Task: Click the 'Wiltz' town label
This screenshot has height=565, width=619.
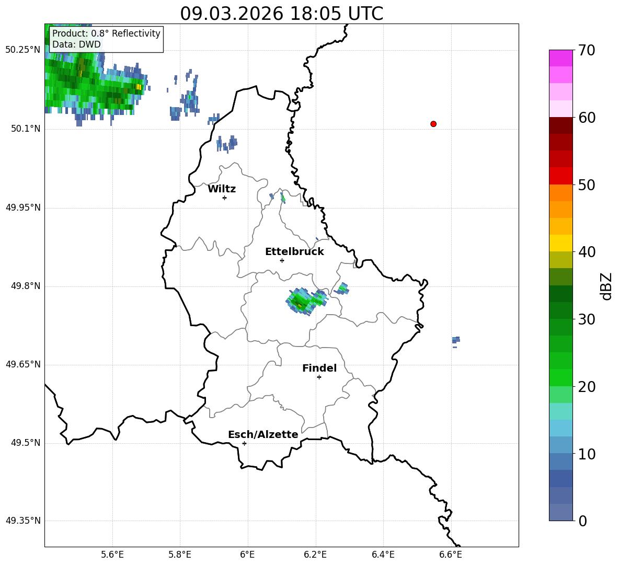Action: [222, 189]
